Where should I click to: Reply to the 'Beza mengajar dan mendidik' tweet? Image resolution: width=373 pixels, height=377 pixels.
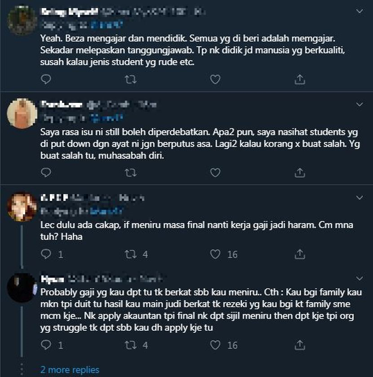tap(46, 80)
